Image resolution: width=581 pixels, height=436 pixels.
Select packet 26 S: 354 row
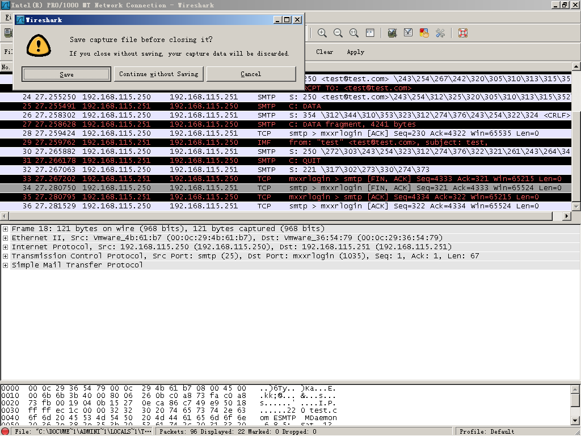[x=286, y=115]
